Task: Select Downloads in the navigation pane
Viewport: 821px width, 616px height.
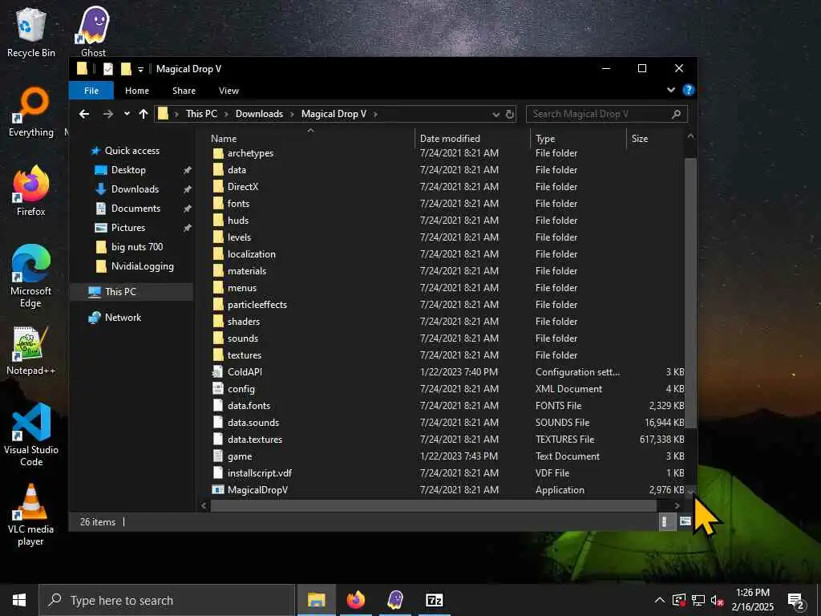Action: click(135, 189)
